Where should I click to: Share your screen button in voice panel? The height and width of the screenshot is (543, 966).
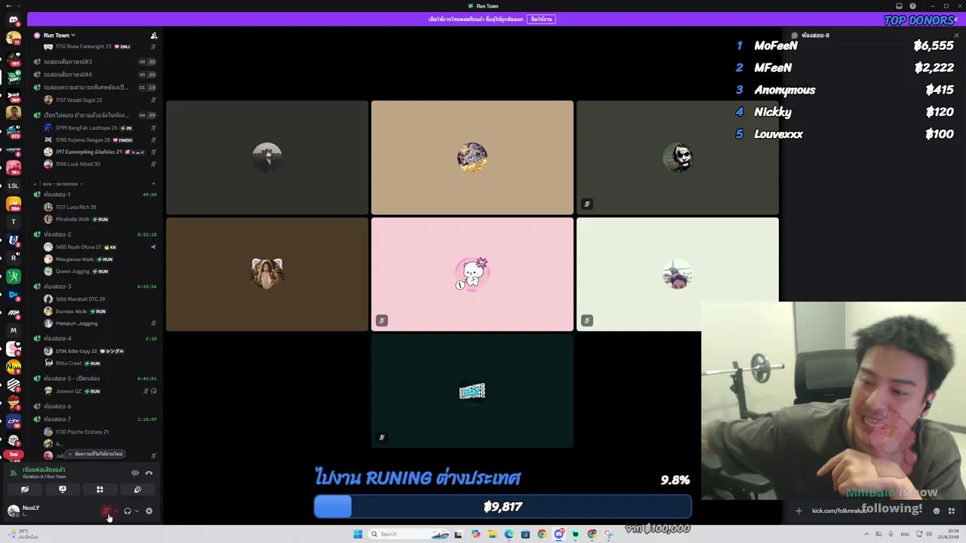pyautogui.click(x=63, y=489)
